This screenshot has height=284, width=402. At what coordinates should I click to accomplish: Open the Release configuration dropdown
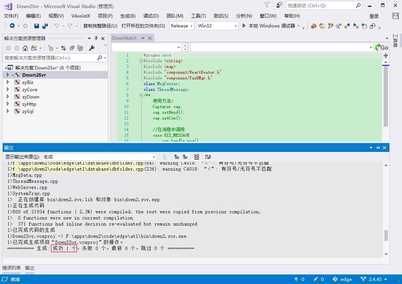coord(182,26)
